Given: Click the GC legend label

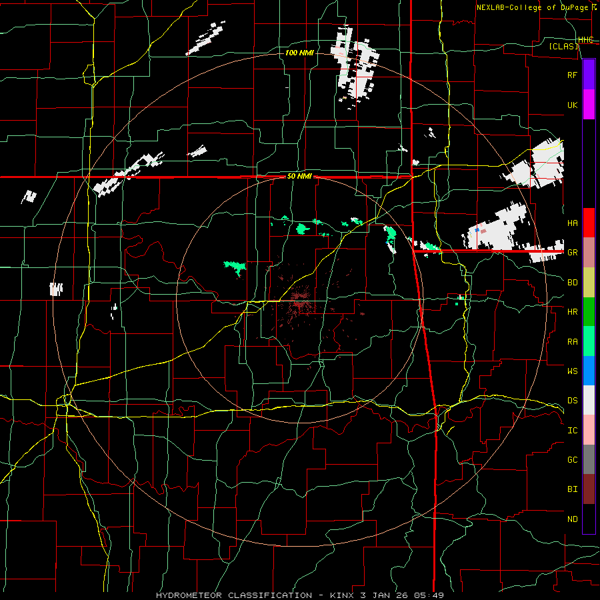Looking at the screenshot, I should (x=572, y=460).
